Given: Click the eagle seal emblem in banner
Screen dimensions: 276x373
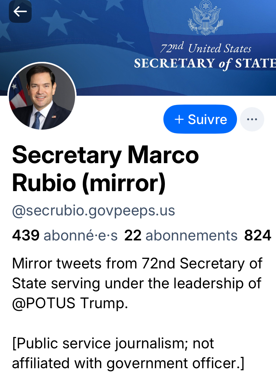Looking at the screenshot, I should coord(205,18).
